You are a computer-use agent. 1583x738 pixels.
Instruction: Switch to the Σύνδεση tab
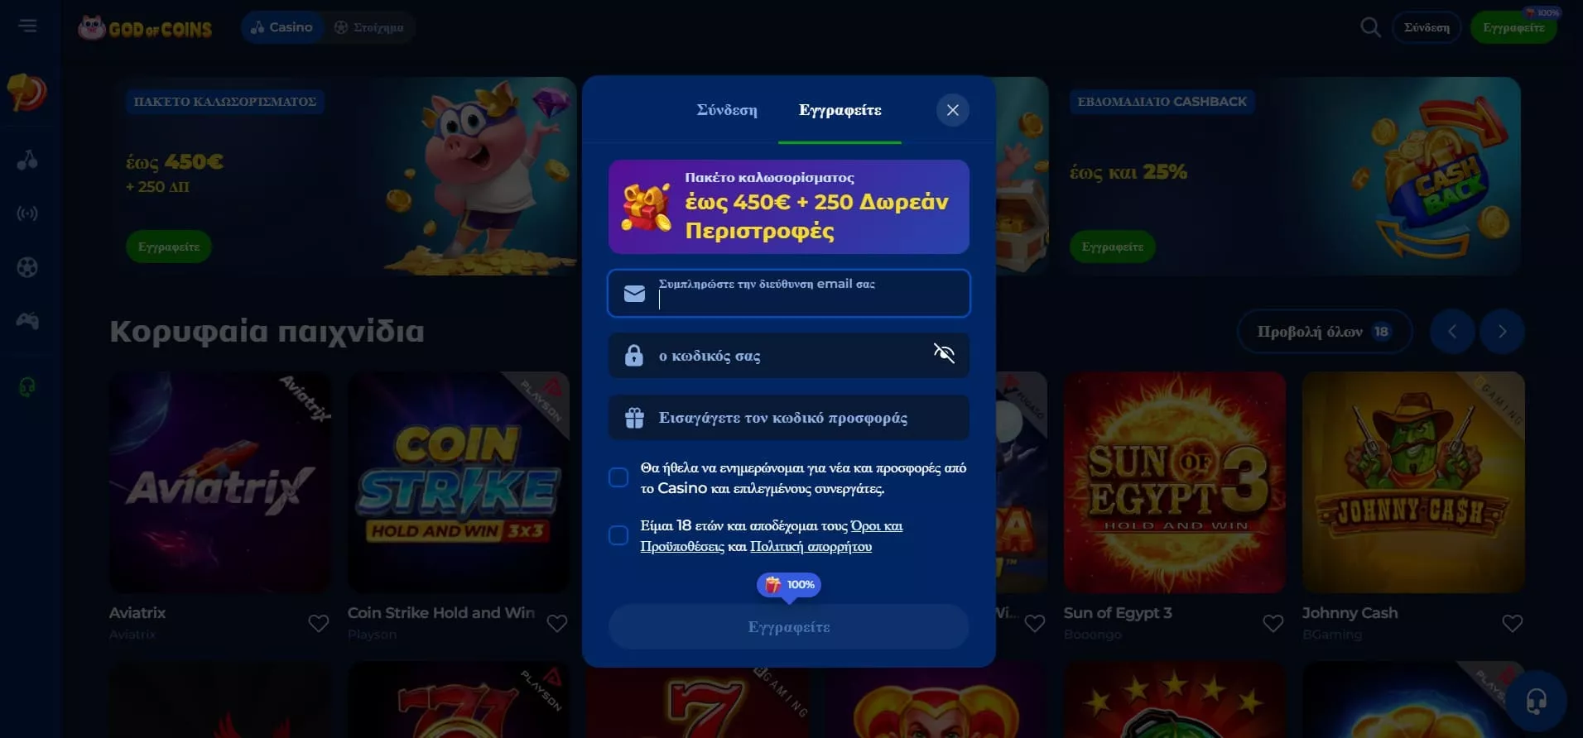tap(727, 110)
